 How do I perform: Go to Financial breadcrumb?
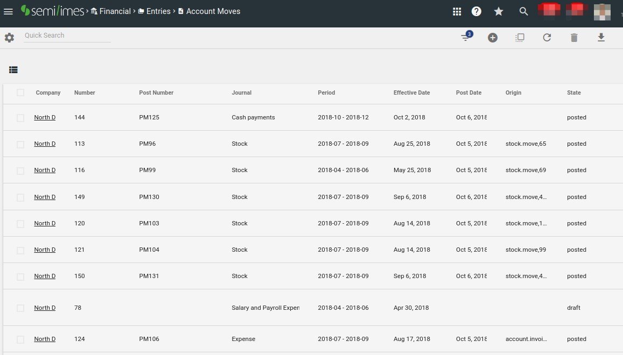pos(111,11)
